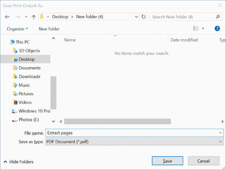Click the This PC computer icon
Viewport: 226px width, 170px height.
[x=12, y=42]
